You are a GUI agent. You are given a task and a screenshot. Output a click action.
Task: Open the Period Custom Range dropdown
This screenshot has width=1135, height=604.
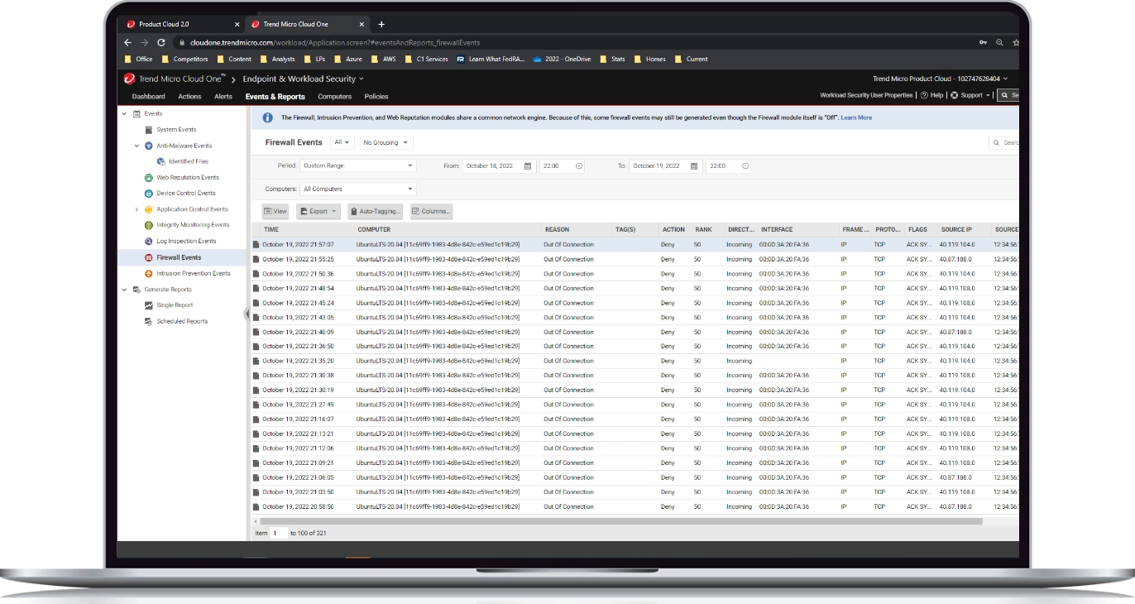pos(357,166)
